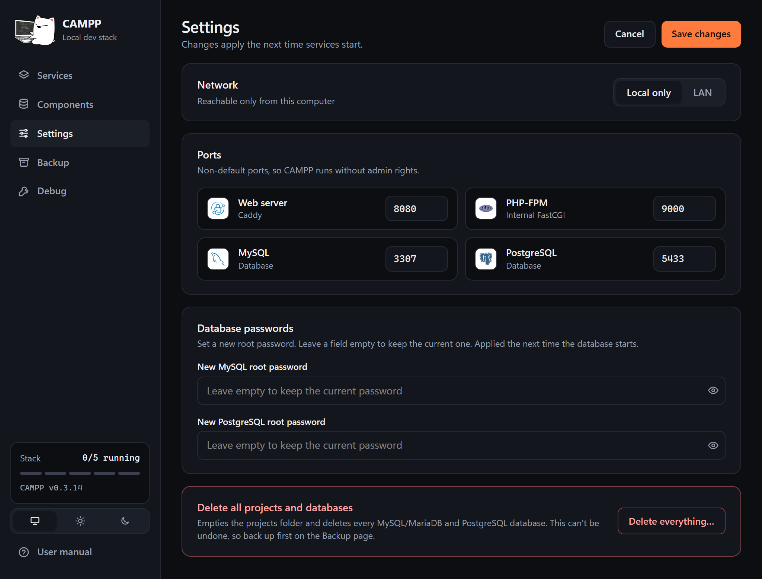762x579 pixels.
Task: Open the Services page
Action: pyautogui.click(x=80, y=76)
